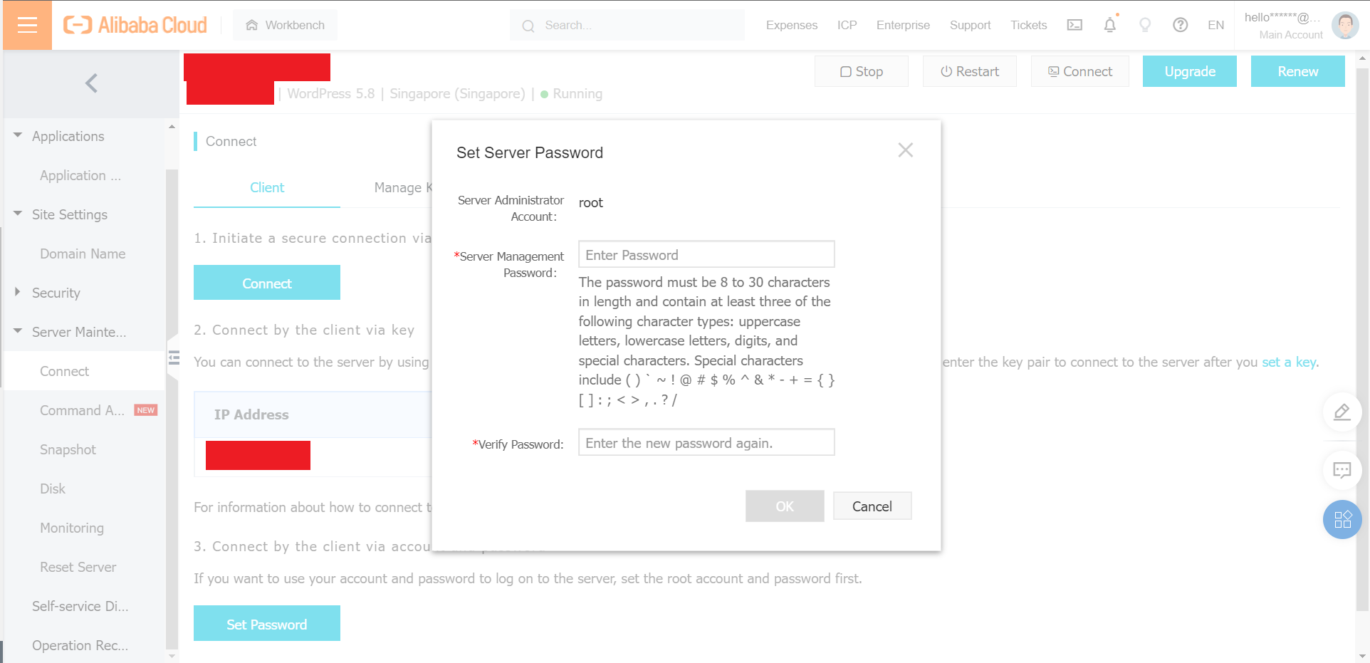Open Snapshot in sidebar
Screen dimensions: 1370x663
68,449
